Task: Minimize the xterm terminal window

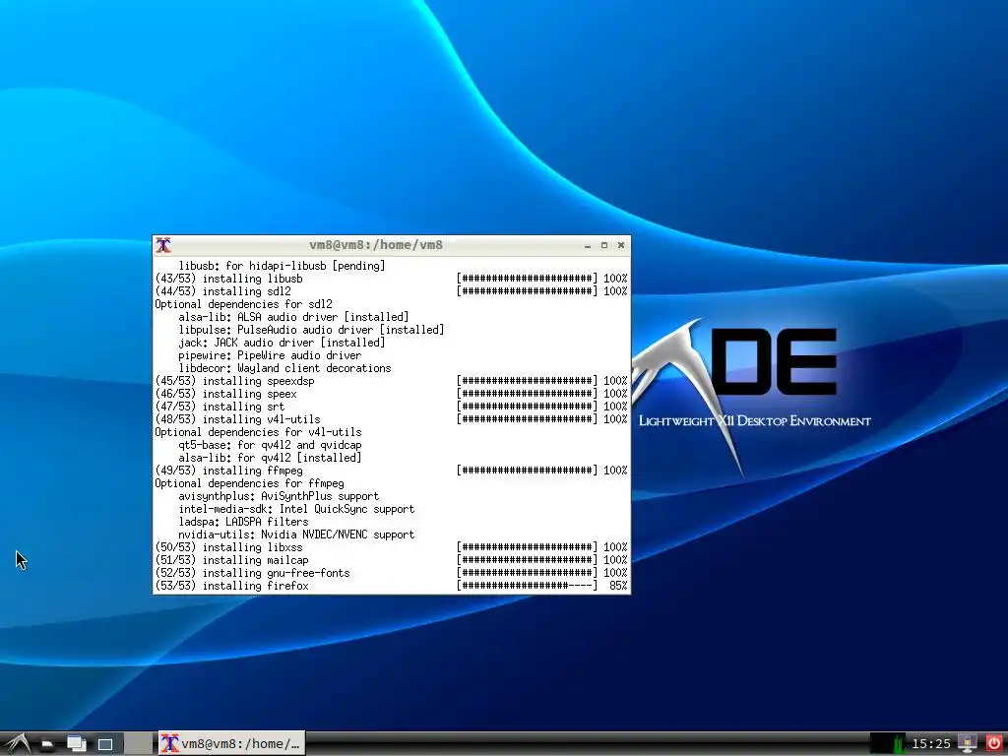Action: pyautogui.click(x=588, y=245)
